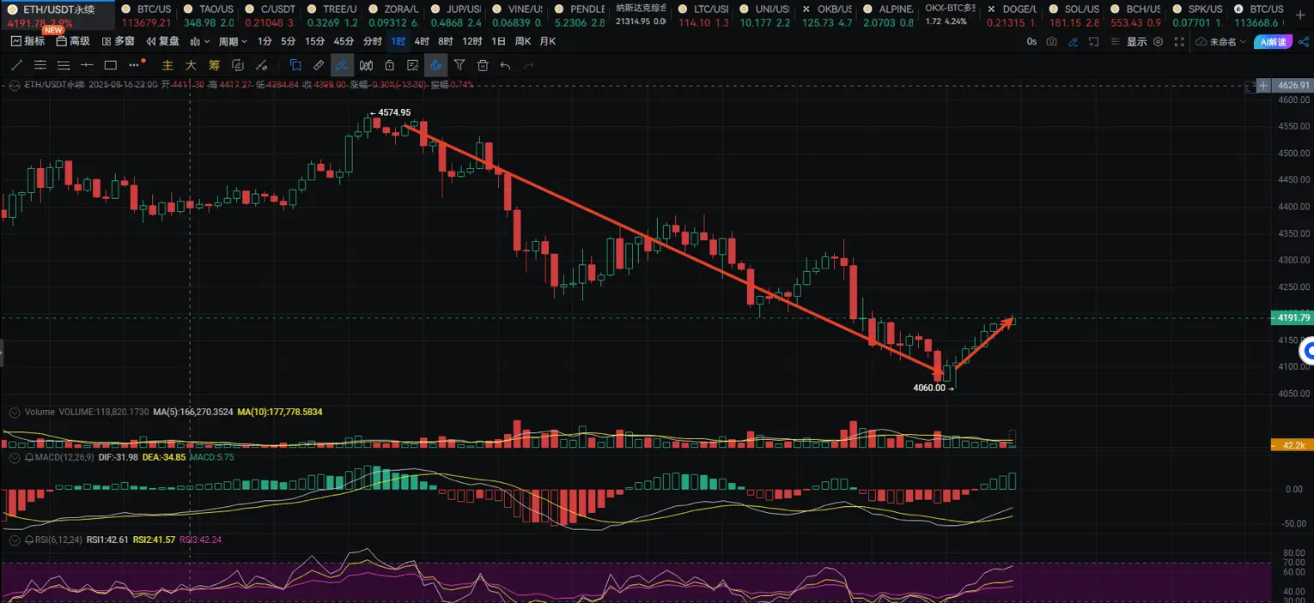
Task: Collapse the Volume indicator panel
Action: click(15, 413)
